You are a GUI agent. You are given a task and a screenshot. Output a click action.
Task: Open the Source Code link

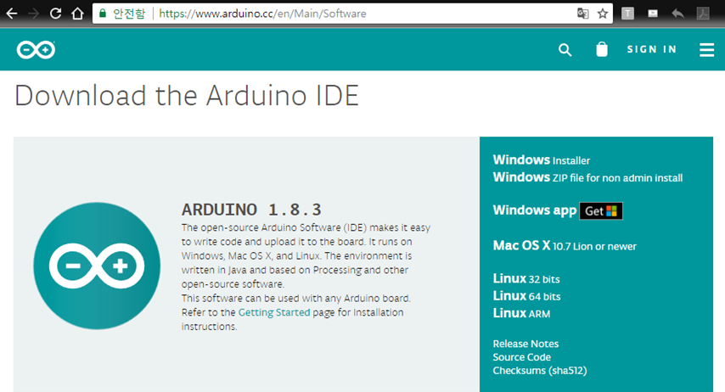pos(521,357)
